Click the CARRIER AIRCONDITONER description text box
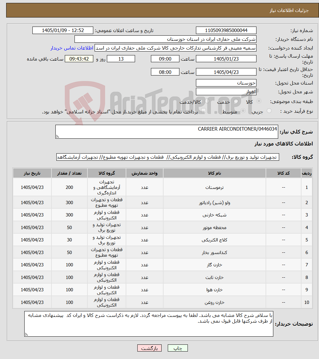Viewport: 319px width, 359px height. click(166, 132)
